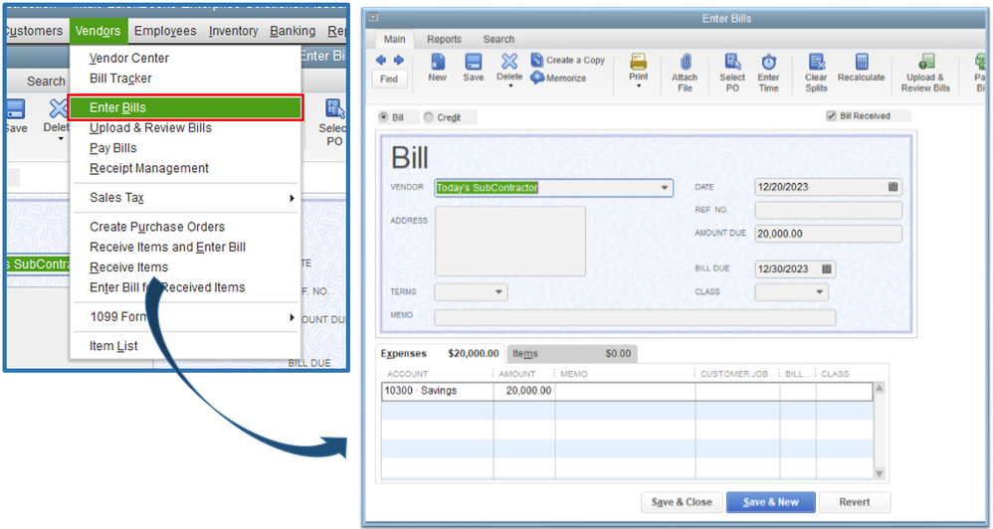Switch to the Main tab
993x529 pixels.
coord(395,39)
